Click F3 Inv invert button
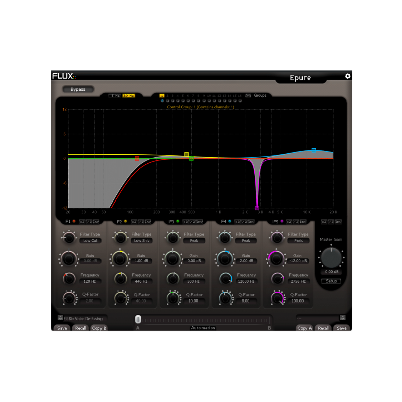 (199, 222)
